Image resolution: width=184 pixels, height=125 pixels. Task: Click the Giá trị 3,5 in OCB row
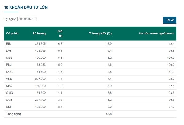pyautogui.click(x=60, y=100)
